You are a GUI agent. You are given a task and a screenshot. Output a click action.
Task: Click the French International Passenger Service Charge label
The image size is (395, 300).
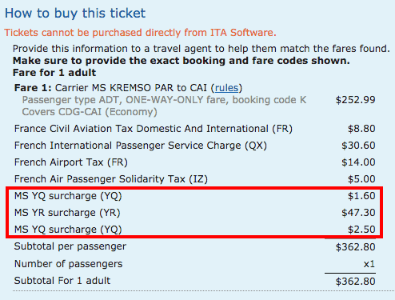point(141,146)
